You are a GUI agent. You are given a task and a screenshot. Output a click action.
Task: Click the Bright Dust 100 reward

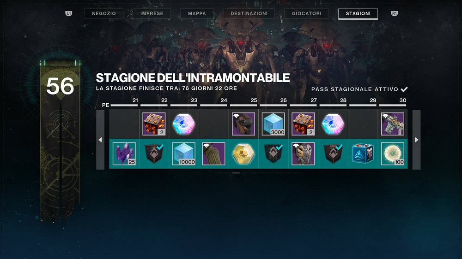pyautogui.click(x=392, y=153)
